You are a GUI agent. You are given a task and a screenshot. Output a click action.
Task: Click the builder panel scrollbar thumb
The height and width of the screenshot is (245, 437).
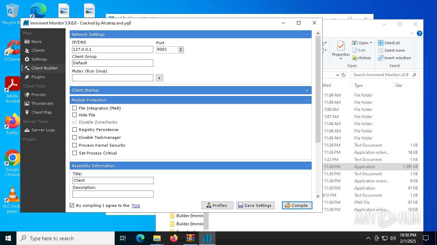point(318,89)
